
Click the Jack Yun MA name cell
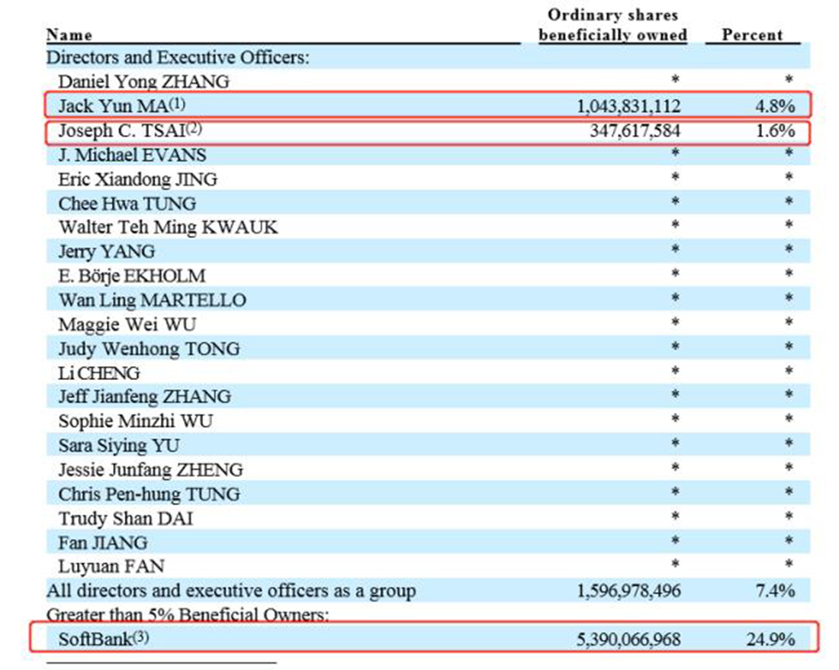122,105
